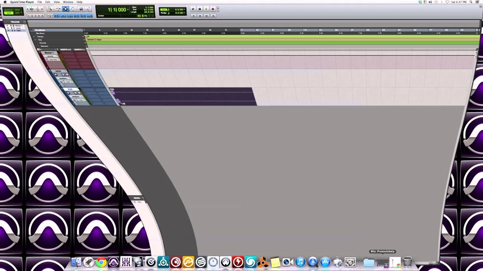Screen dimensions: 483x271
Task: Recall zoom preset 5
Action: pyautogui.click(x=42, y=16)
